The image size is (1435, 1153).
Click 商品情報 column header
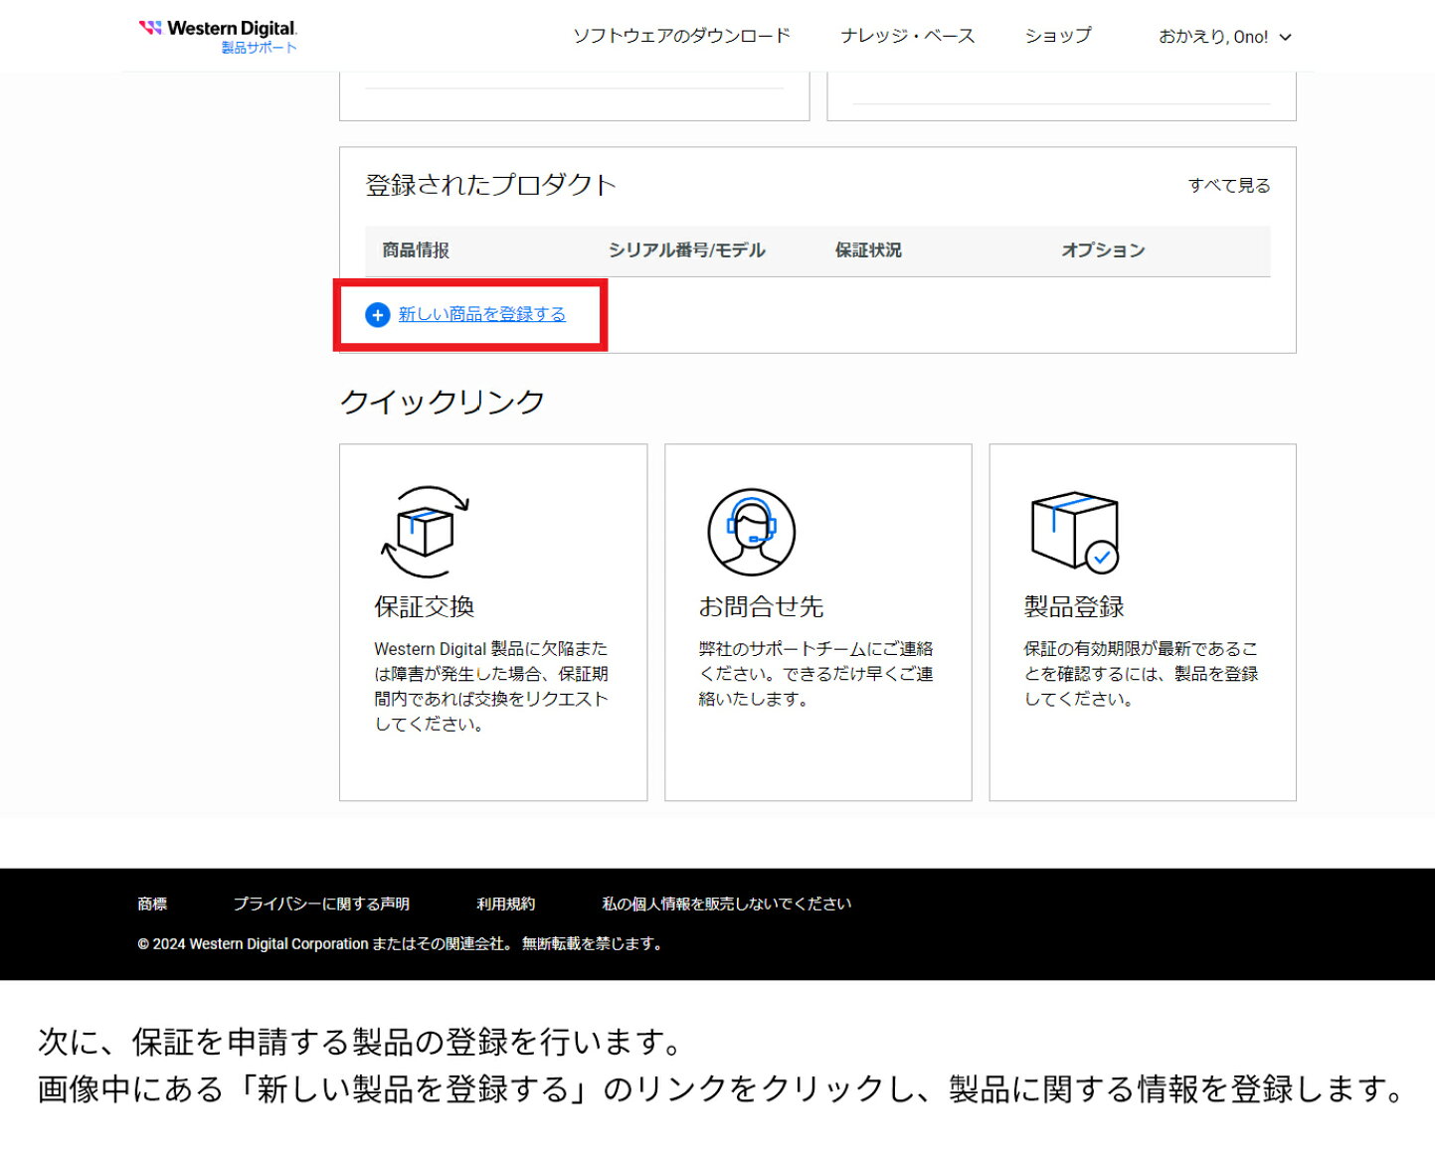(x=416, y=250)
